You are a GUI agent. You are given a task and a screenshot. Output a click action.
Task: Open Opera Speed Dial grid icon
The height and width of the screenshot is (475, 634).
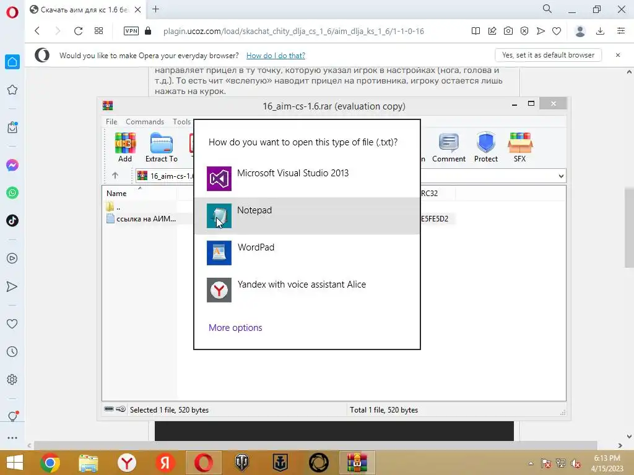pyautogui.click(x=98, y=31)
